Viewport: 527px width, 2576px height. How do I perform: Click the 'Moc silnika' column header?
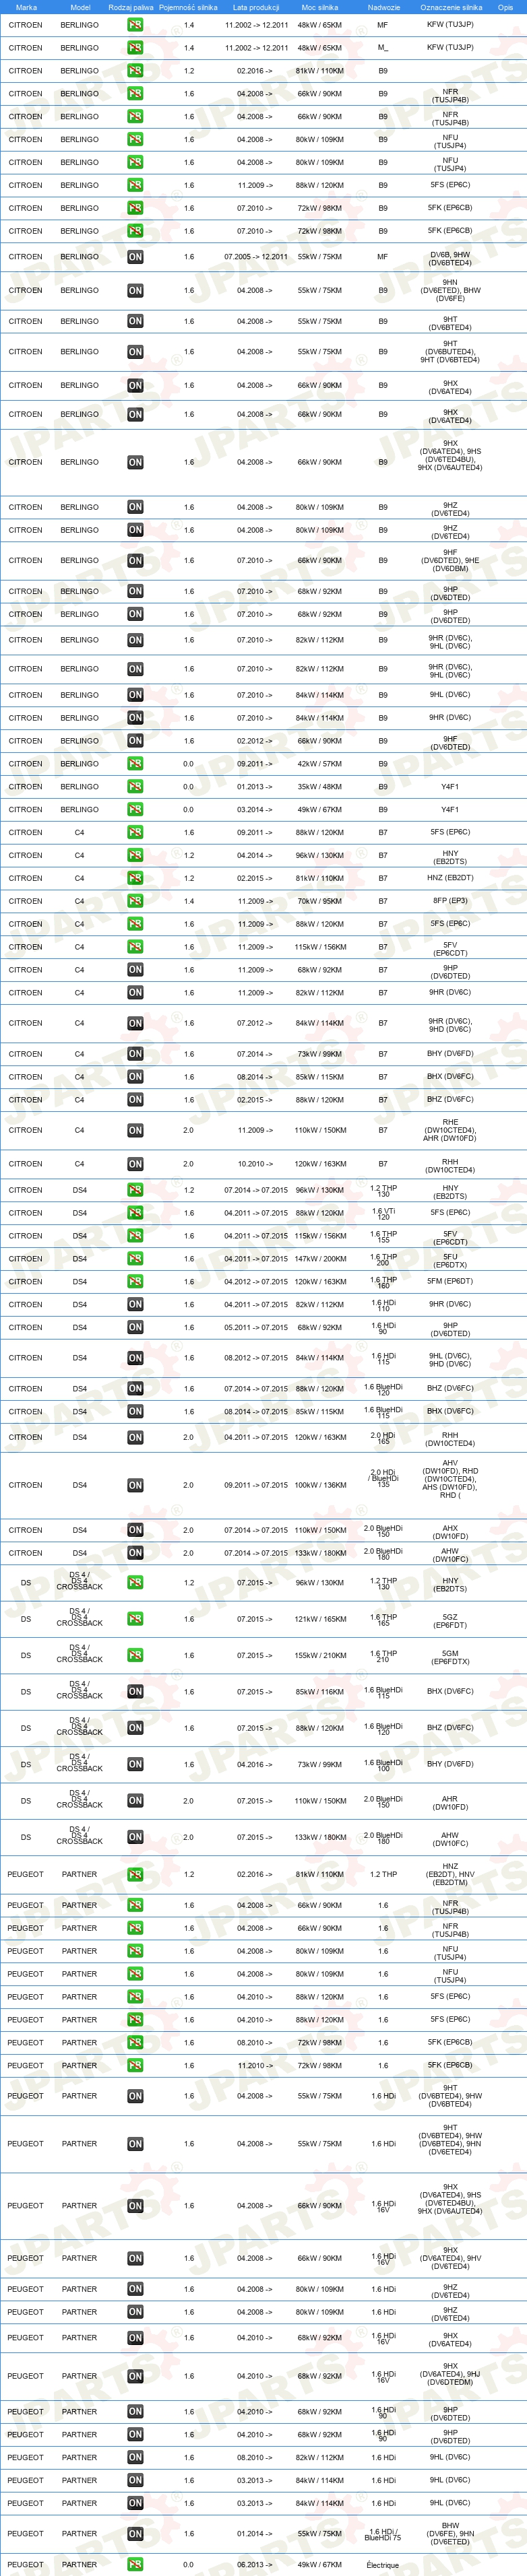(320, 7)
